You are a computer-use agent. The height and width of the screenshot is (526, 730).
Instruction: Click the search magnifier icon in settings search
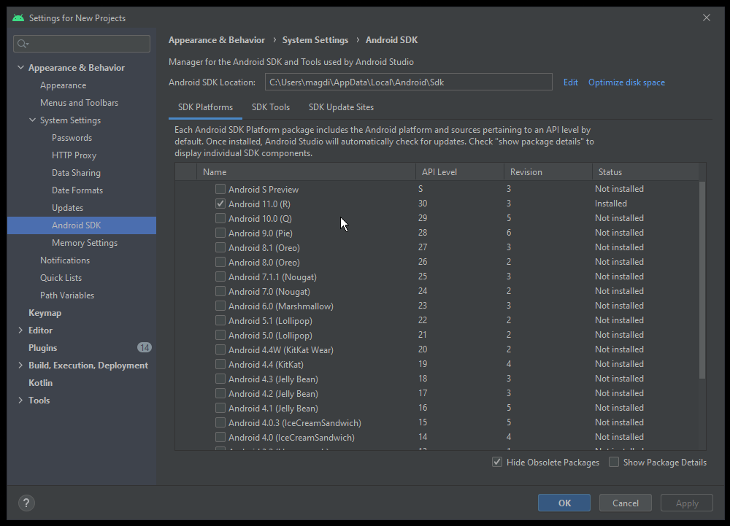point(22,44)
